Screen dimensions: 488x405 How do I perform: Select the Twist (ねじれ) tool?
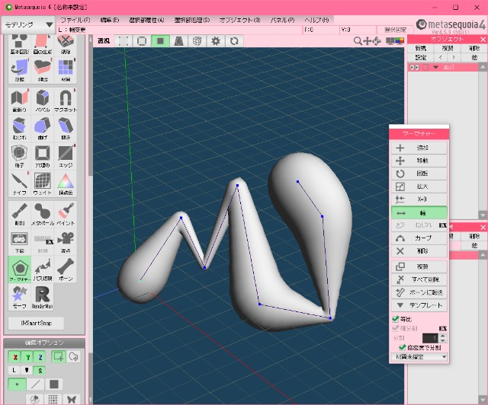(x=19, y=128)
